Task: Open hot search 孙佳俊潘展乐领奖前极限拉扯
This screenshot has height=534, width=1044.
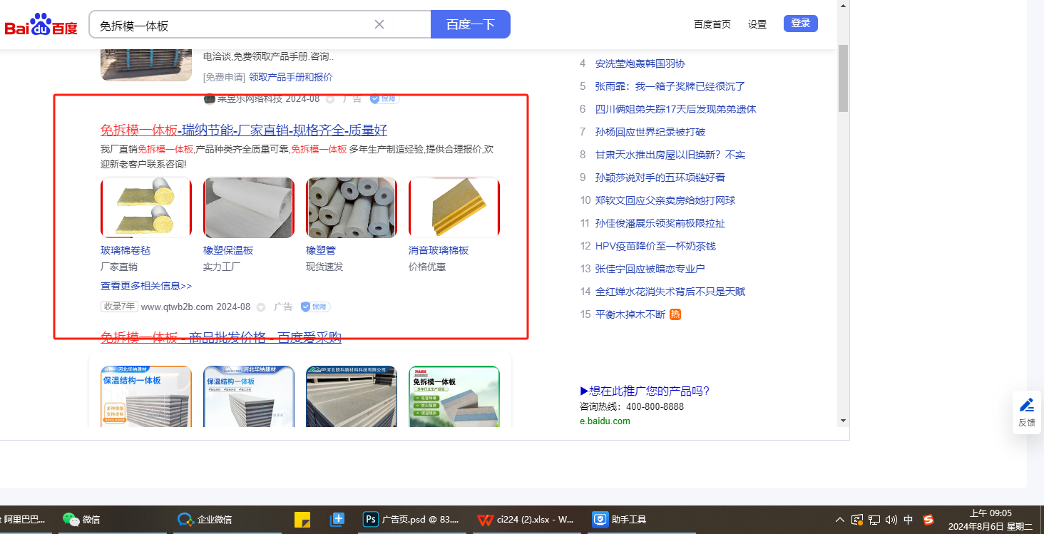Action: point(660,223)
